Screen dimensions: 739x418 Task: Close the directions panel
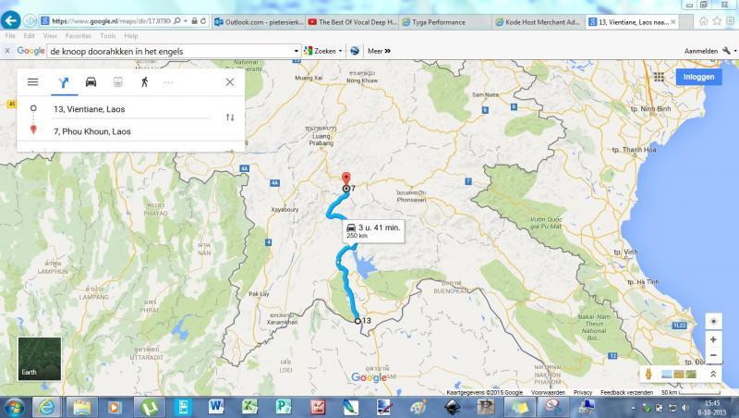coord(229,82)
